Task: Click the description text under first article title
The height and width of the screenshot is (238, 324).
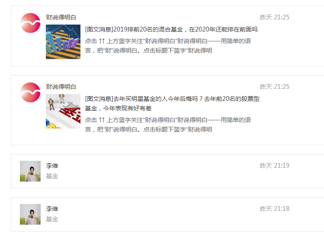Action: tap(168, 46)
